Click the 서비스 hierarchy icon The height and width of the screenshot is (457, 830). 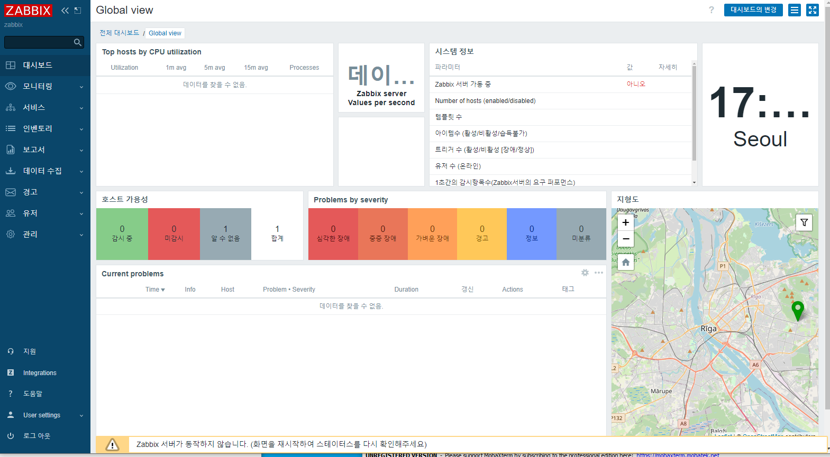click(x=11, y=107)
